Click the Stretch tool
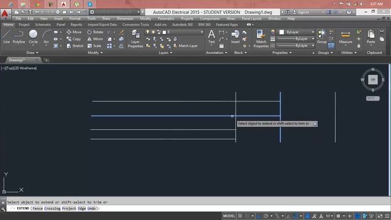Image resolution: width=391 pixels, height=220 pixels. tap(75, 46)
